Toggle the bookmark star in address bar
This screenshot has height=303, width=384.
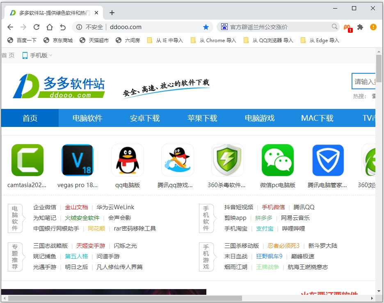pos(206,27)
